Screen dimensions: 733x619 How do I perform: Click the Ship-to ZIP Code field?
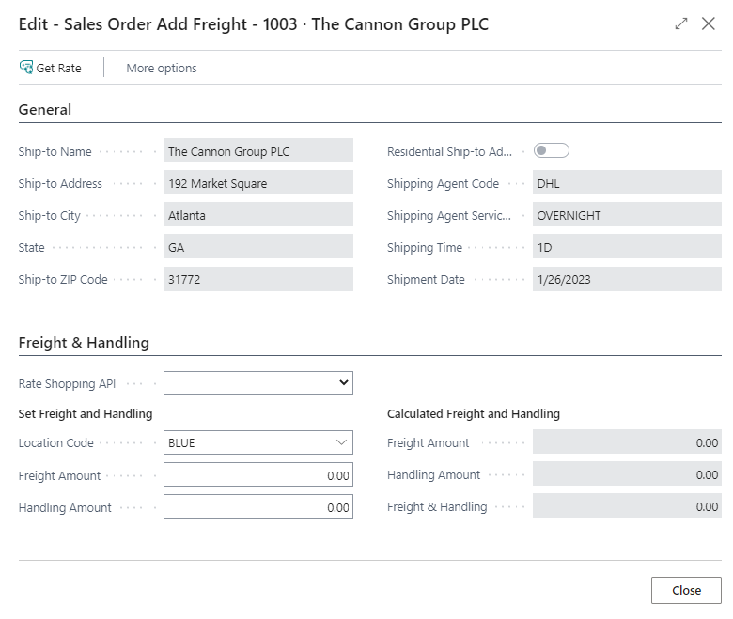point(257,279)
